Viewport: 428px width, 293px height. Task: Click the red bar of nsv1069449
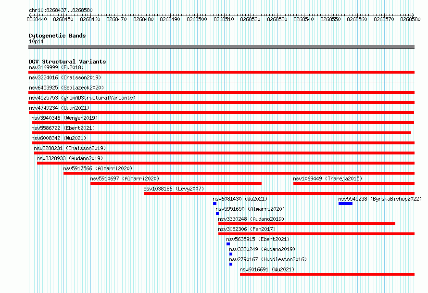[354, 183]
